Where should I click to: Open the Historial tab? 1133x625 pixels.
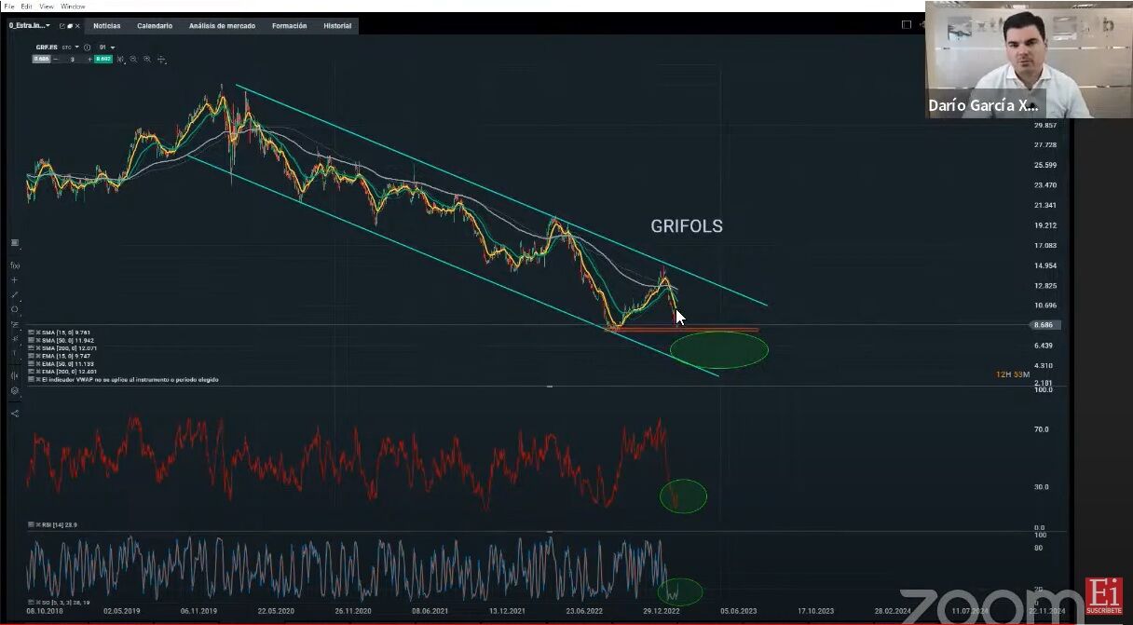click(x=337, y=26)
